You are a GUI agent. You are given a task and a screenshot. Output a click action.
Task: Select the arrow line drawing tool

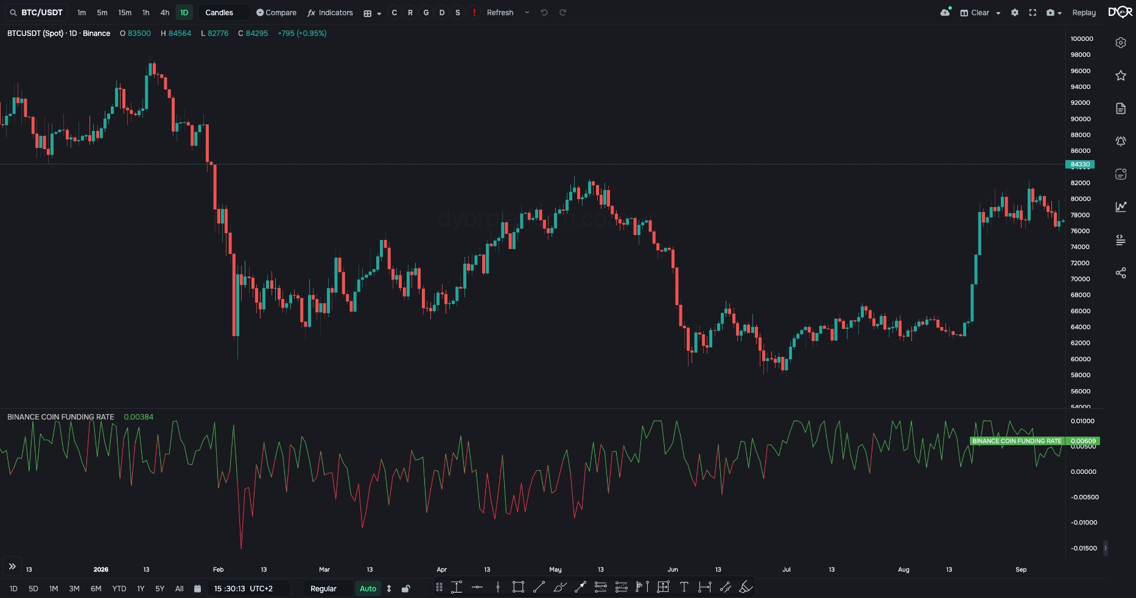(580, 587)
